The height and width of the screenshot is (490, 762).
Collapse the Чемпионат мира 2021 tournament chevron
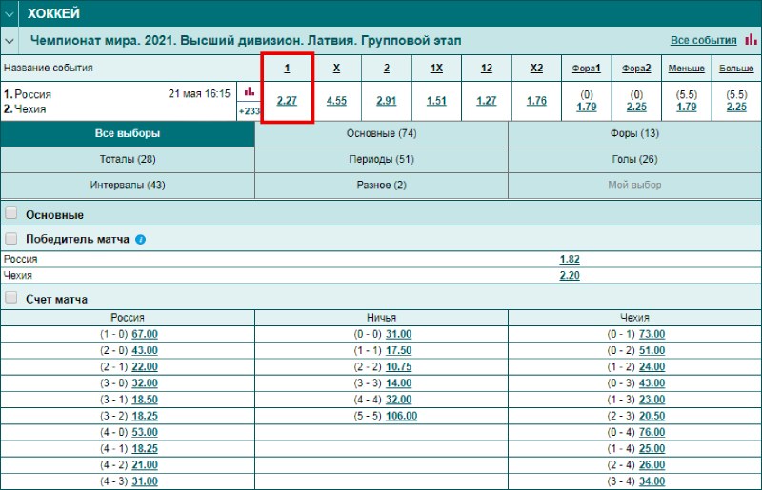(x=10, y=41)
